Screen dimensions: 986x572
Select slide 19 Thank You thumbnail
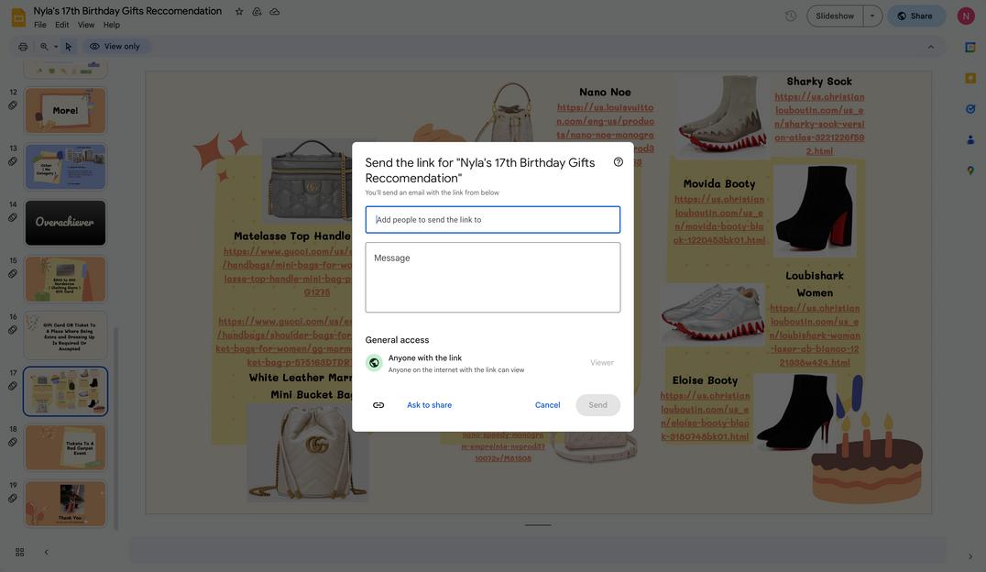click(65, 503)
